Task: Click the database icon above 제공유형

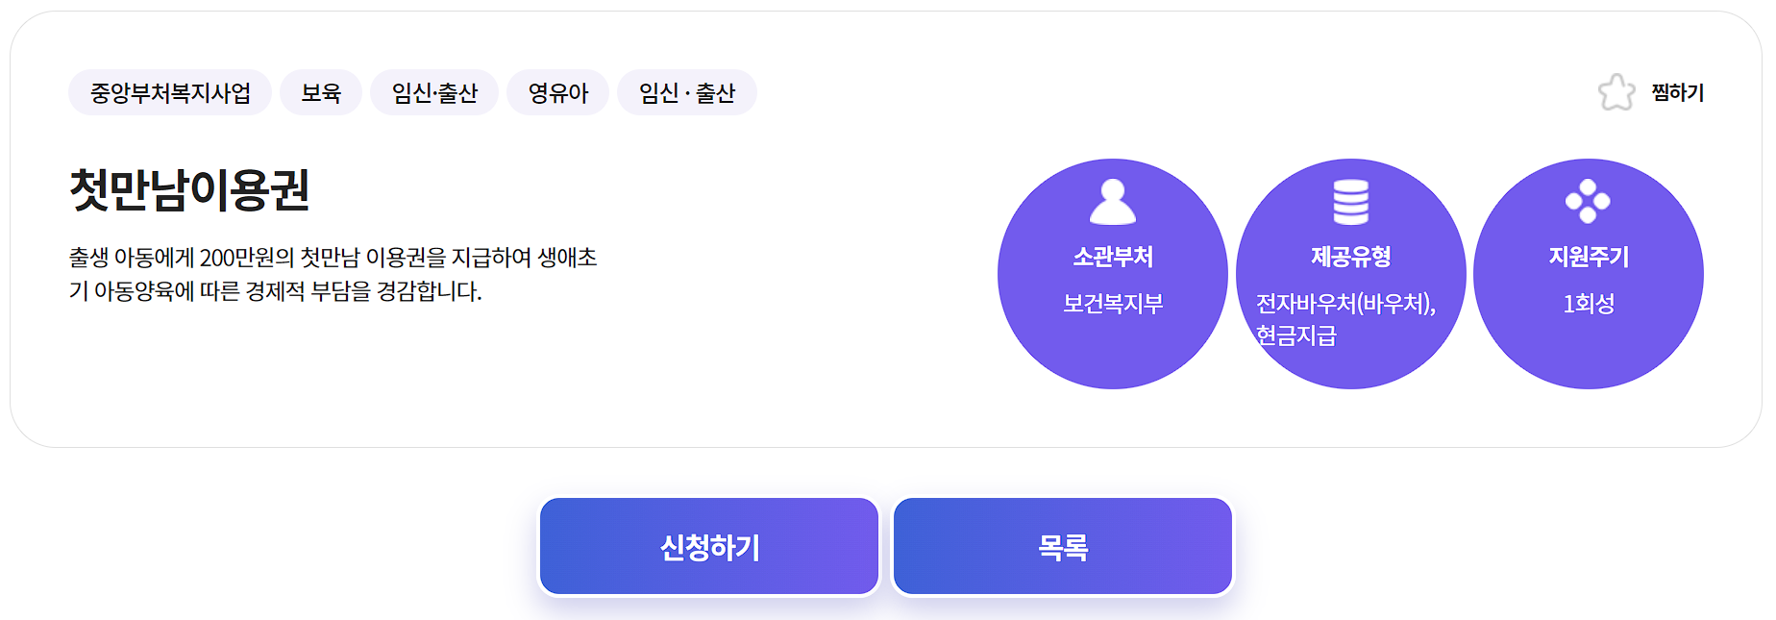Action: point(1351,202)
